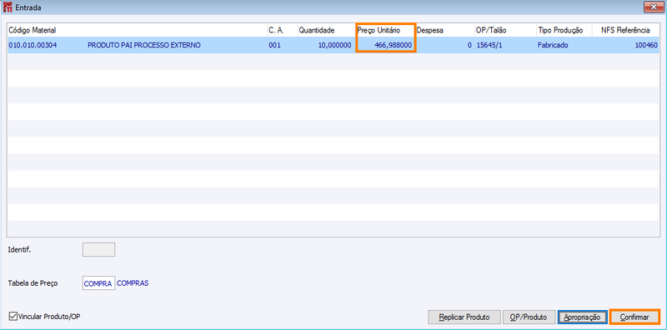The image size is (667, 330).
Task: Click the Entrada window app icon
Action: pos(8,7)
